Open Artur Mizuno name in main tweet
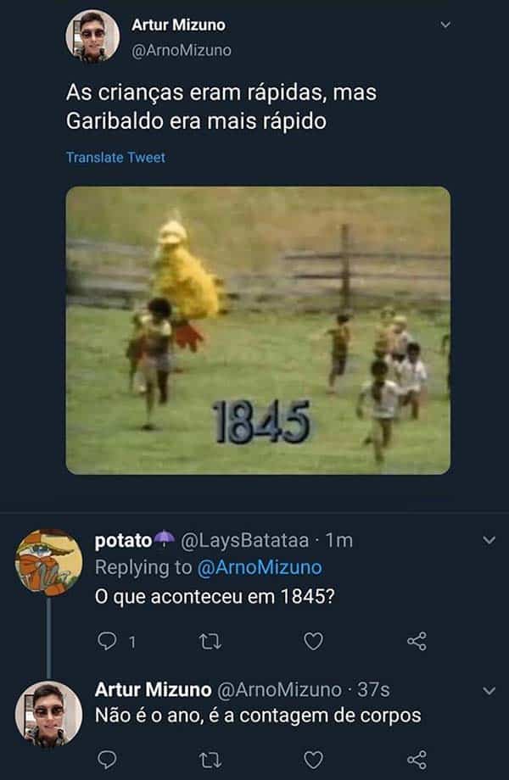Screen dimensions: 509x780 click(x=178, y=25)
